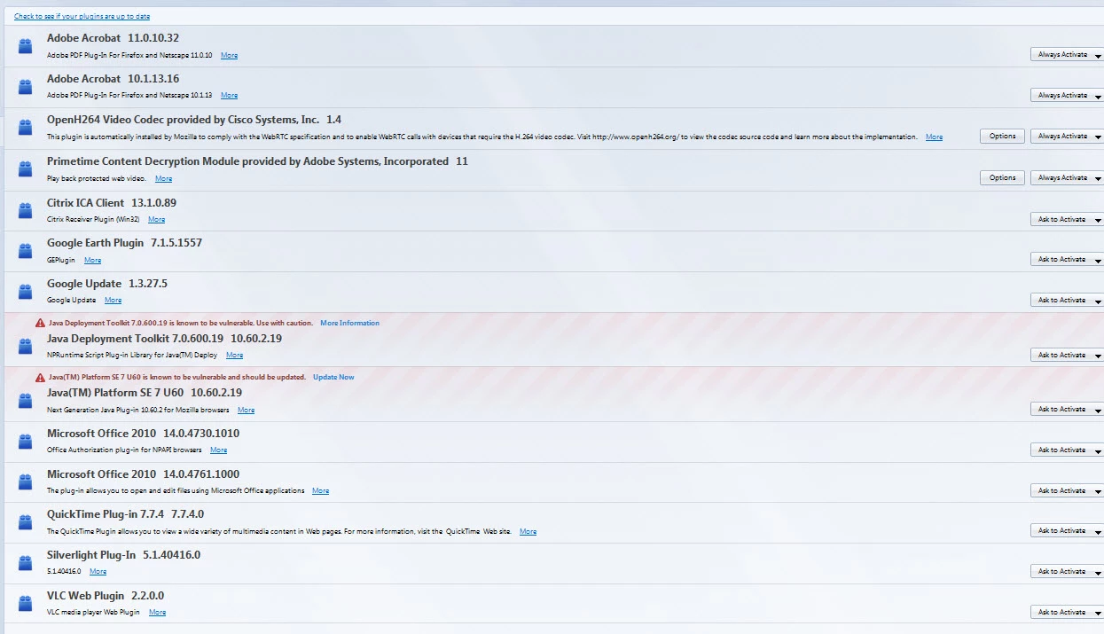Click More link beside VLC media player Web Plugin
The width and height of the screenshot is (1104, 634).
[x=157, y=612]
